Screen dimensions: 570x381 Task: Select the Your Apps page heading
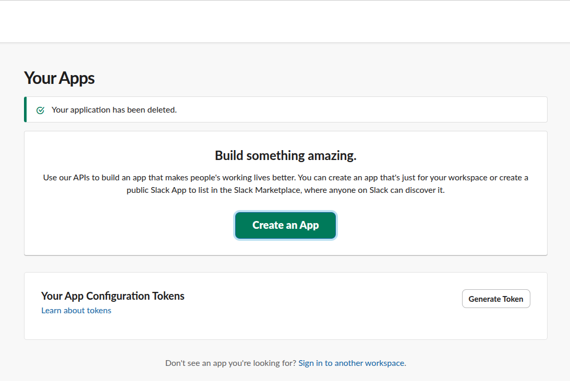point(58,78)
